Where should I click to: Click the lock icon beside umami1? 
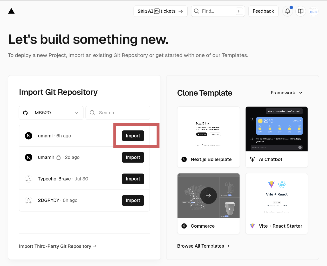tap(59, 157)
